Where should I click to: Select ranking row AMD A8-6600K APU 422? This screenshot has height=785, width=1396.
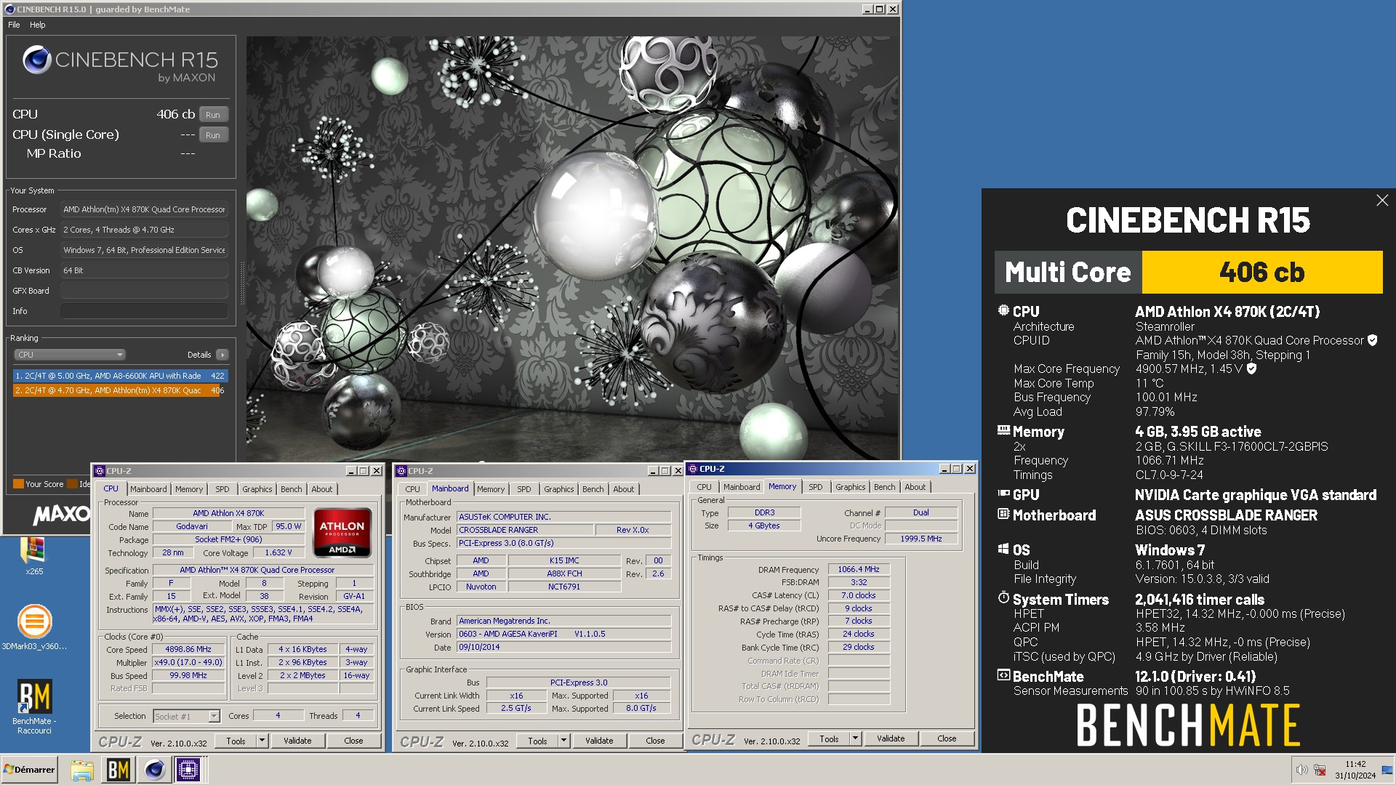tap(121, 376)
